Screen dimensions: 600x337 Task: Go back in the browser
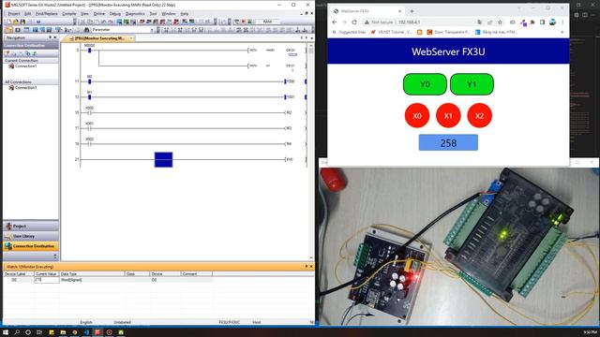click(335, 22)
